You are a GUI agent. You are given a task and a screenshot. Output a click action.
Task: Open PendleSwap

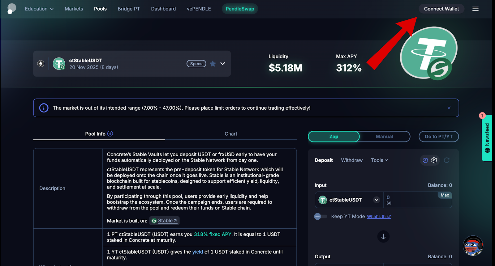(240, 9)
